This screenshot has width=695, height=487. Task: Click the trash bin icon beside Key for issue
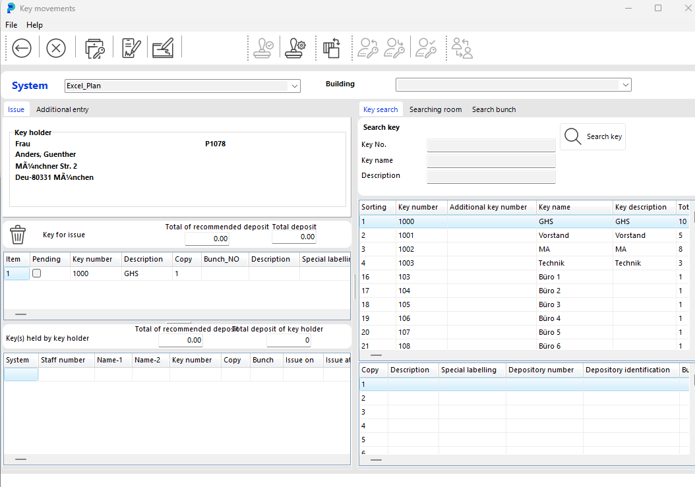[x=18, y=235]
